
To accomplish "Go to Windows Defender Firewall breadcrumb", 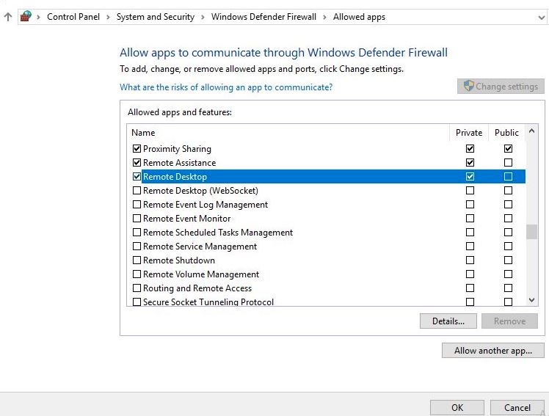I will [x=263, y=17].
